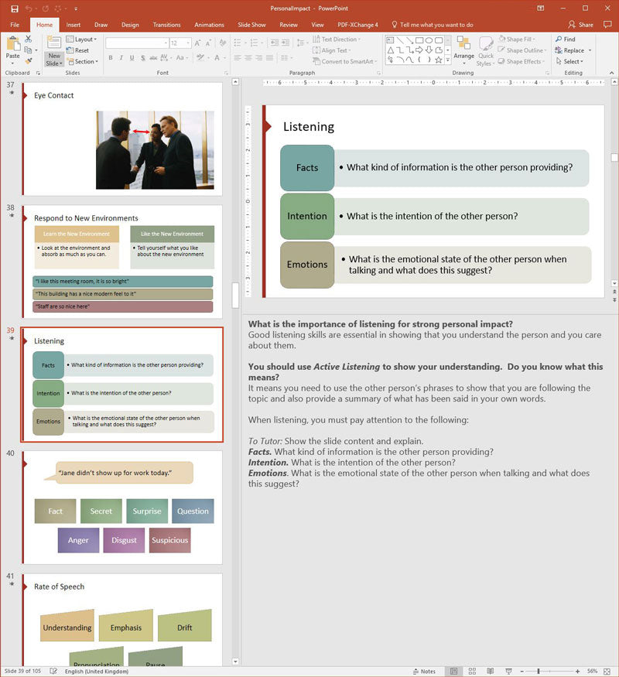Select slide 41 Rate of Speech thumbnail
Screen dimensions: 619x677
(122, 620)
